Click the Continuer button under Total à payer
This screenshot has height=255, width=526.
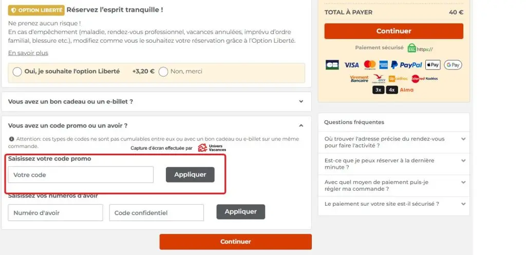point(394,31)
